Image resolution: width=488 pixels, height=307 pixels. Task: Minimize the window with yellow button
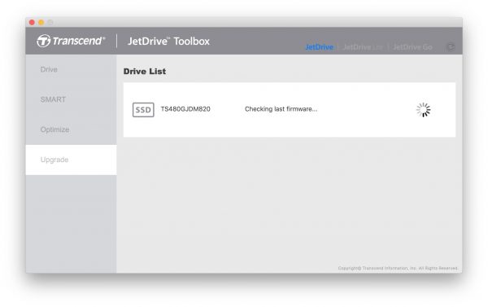point(41,23)
